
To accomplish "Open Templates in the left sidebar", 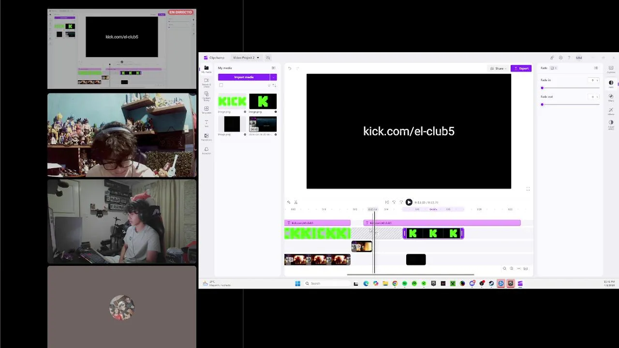I will pos(206,110).
